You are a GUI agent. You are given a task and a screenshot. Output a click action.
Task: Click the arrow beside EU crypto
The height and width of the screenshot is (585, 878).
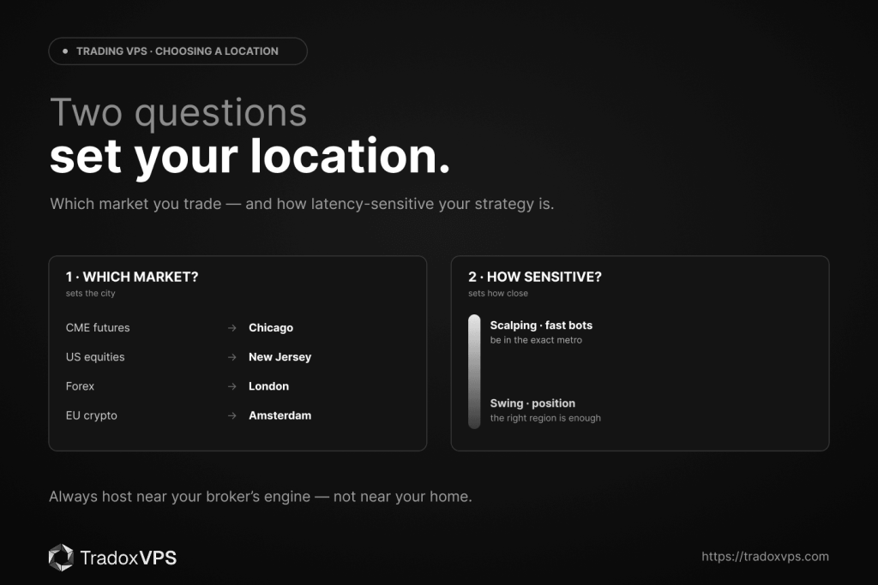pyautogui.click(x=232, y=415)
